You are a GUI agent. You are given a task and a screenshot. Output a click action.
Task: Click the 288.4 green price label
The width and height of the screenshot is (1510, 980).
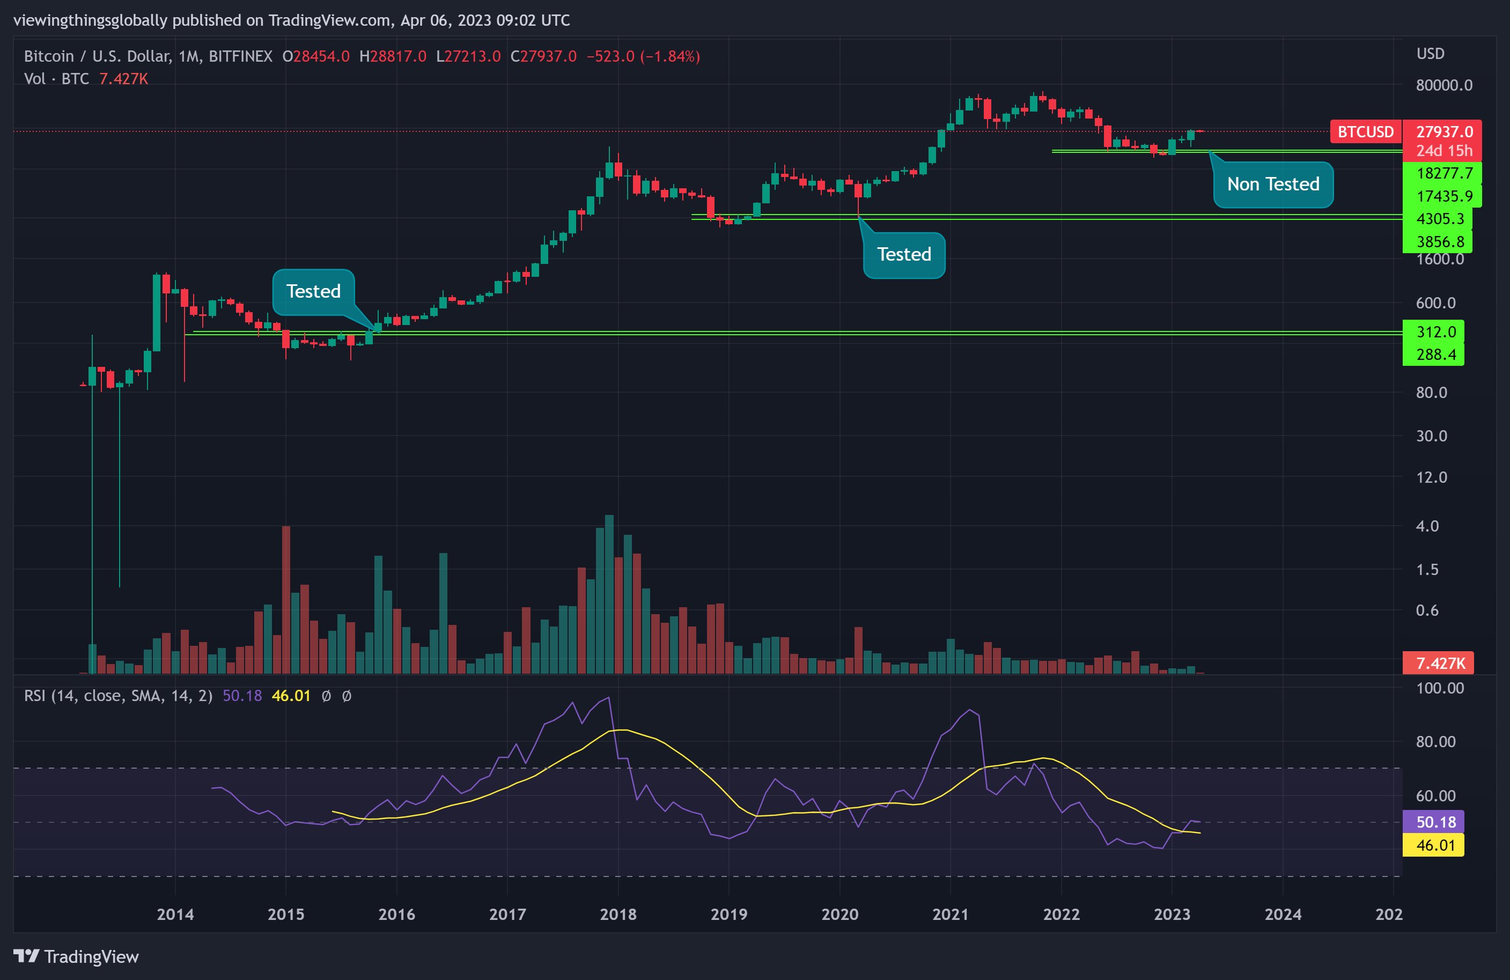click(x=1433, y=355)
